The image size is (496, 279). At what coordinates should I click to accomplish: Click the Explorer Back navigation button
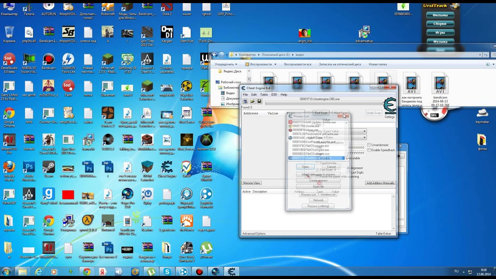pyautogui.click(x=214, y=55)
